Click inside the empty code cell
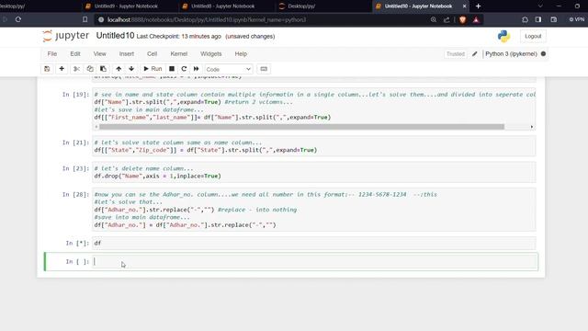The width and height of the screenshot is (588, 331). [315, 261]
